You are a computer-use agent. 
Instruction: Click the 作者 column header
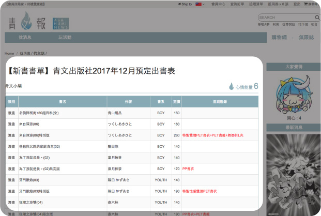coord(128,102)
